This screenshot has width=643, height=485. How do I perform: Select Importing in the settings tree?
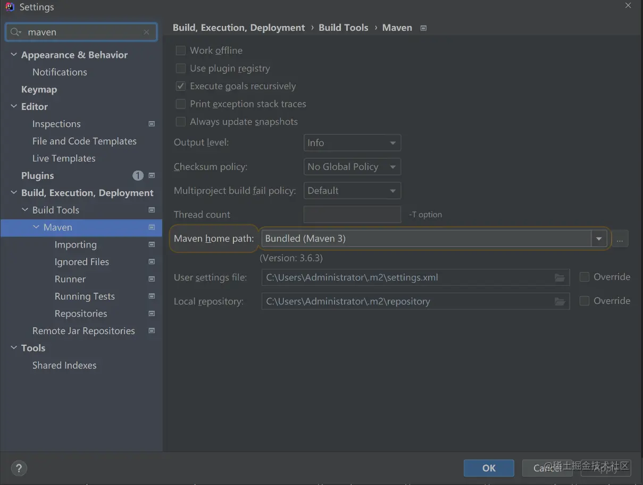tap(76, 245)
